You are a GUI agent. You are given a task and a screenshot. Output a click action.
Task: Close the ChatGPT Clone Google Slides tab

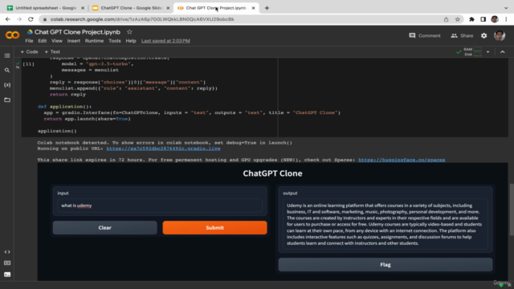pos(168,8)
